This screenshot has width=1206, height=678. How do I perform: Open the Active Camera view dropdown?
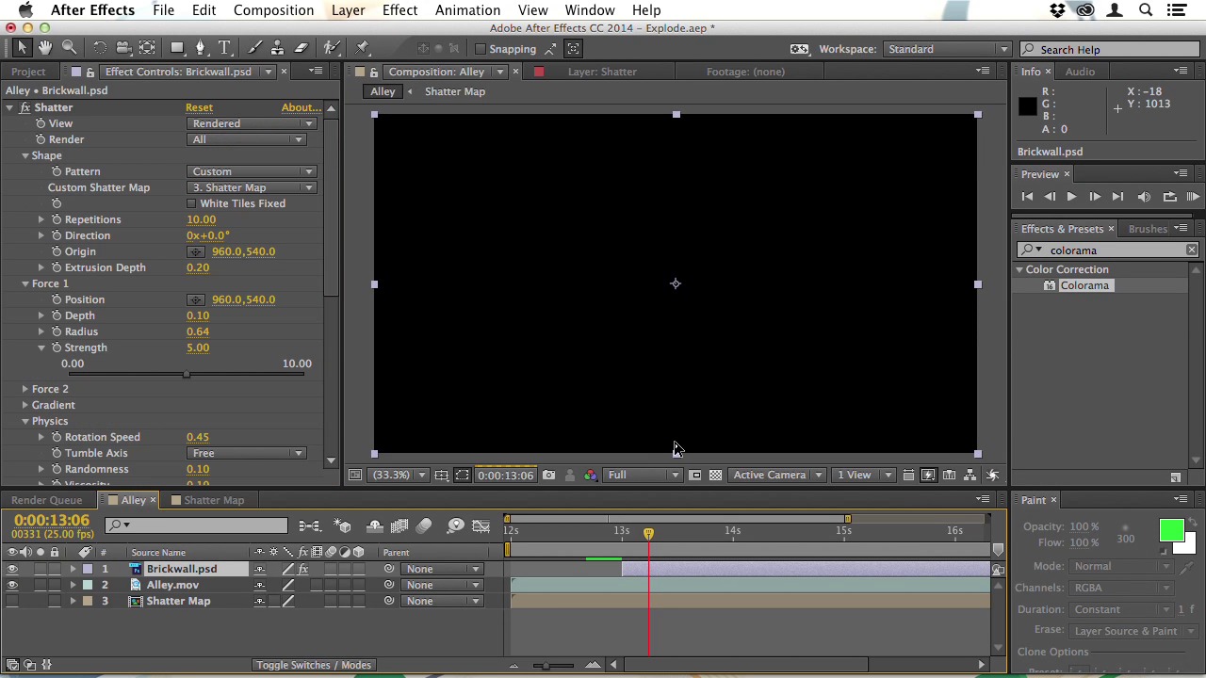[x=778, y=476]
